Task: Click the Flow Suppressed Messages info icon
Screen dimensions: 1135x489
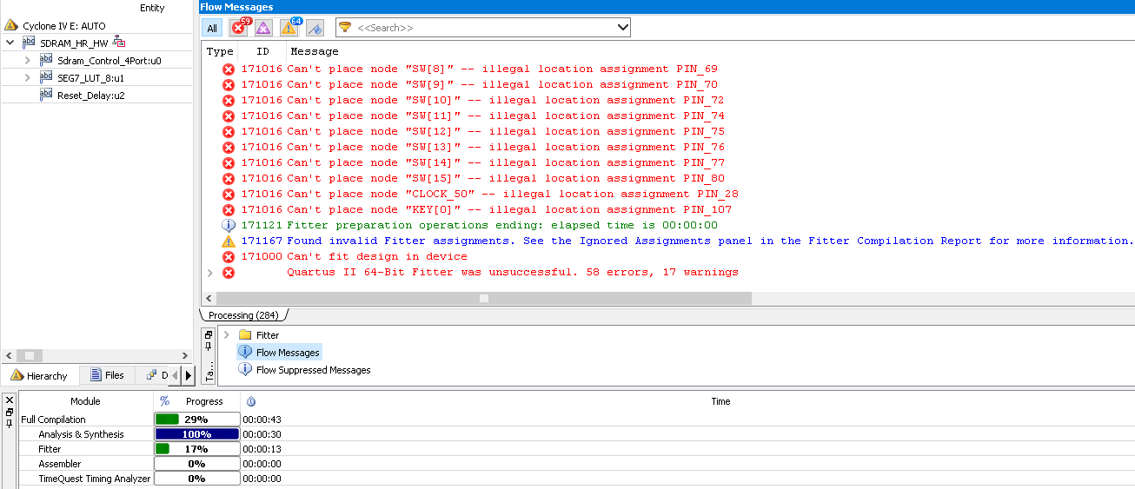Action: (x=245, y=370)
